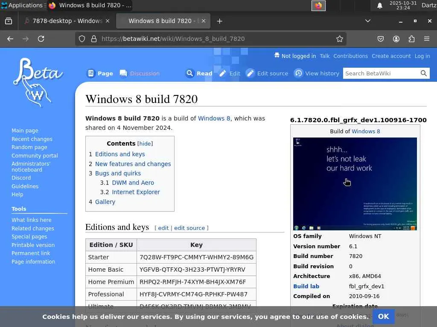Jump to Editions and keys section
Screen dimensions: 437x327
[120, 154]
